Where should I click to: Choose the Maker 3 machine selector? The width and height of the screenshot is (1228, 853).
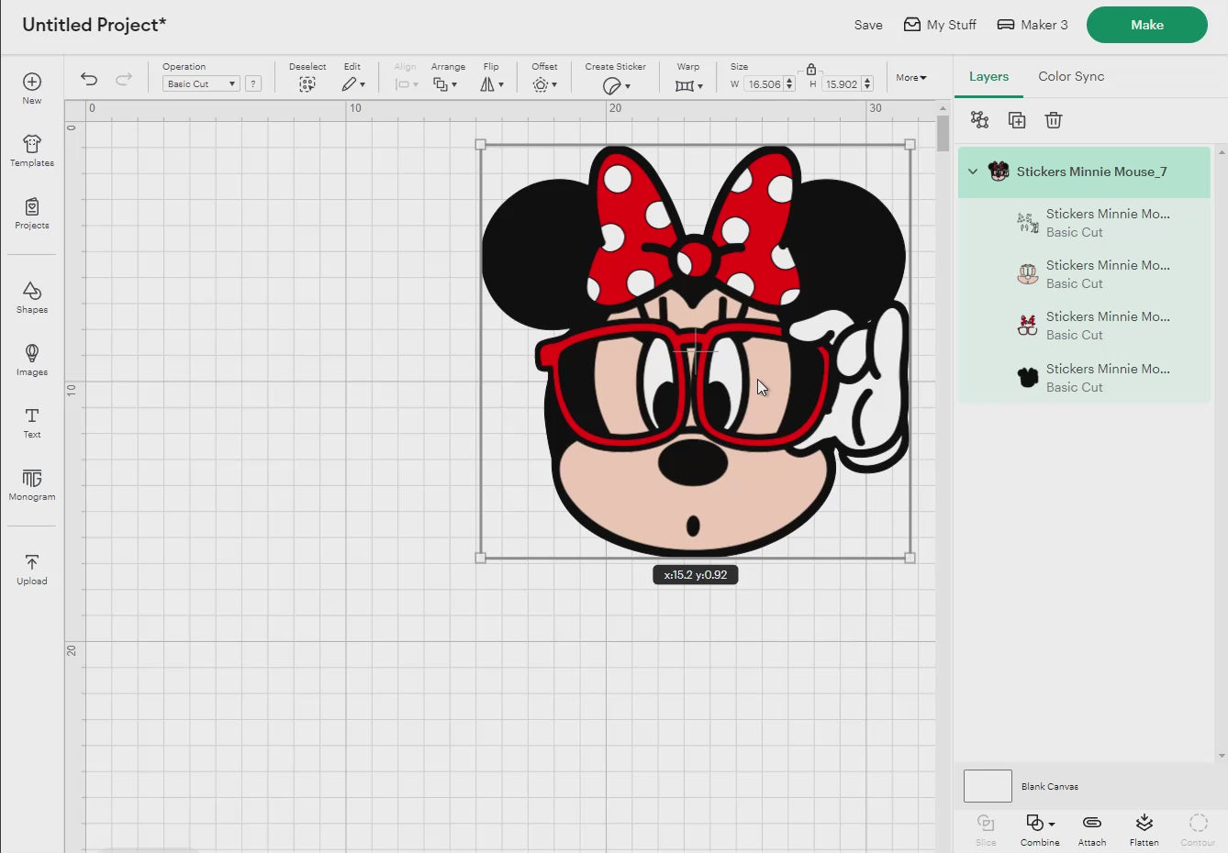tap(1033, 25)
